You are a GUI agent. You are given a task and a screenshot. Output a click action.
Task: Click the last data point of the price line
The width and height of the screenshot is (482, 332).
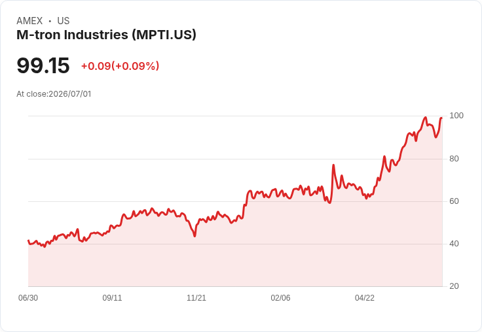[442, 118]
